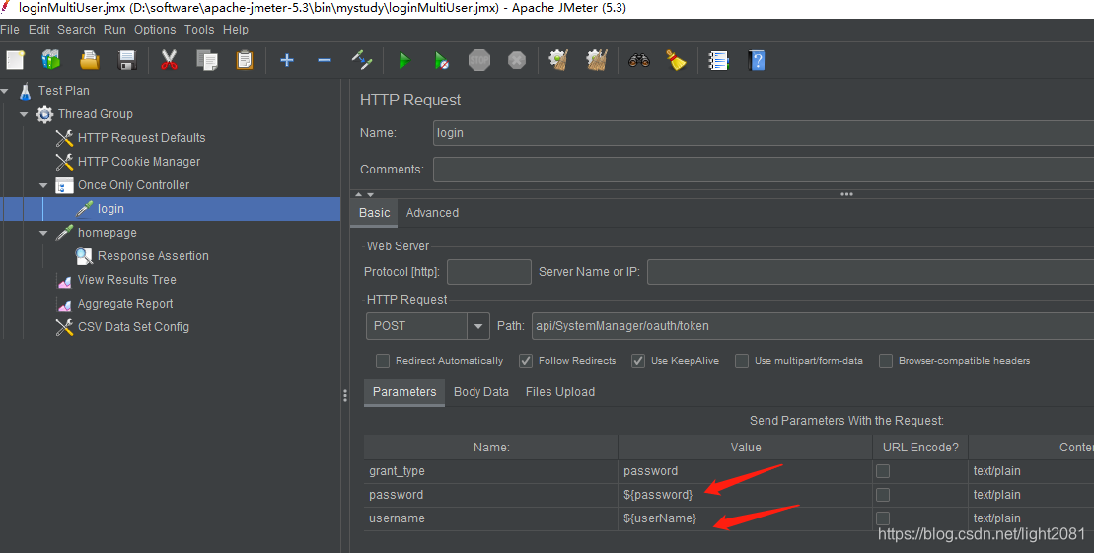Uncheck the Use KeepAlive checkbox

pos(638,361)
